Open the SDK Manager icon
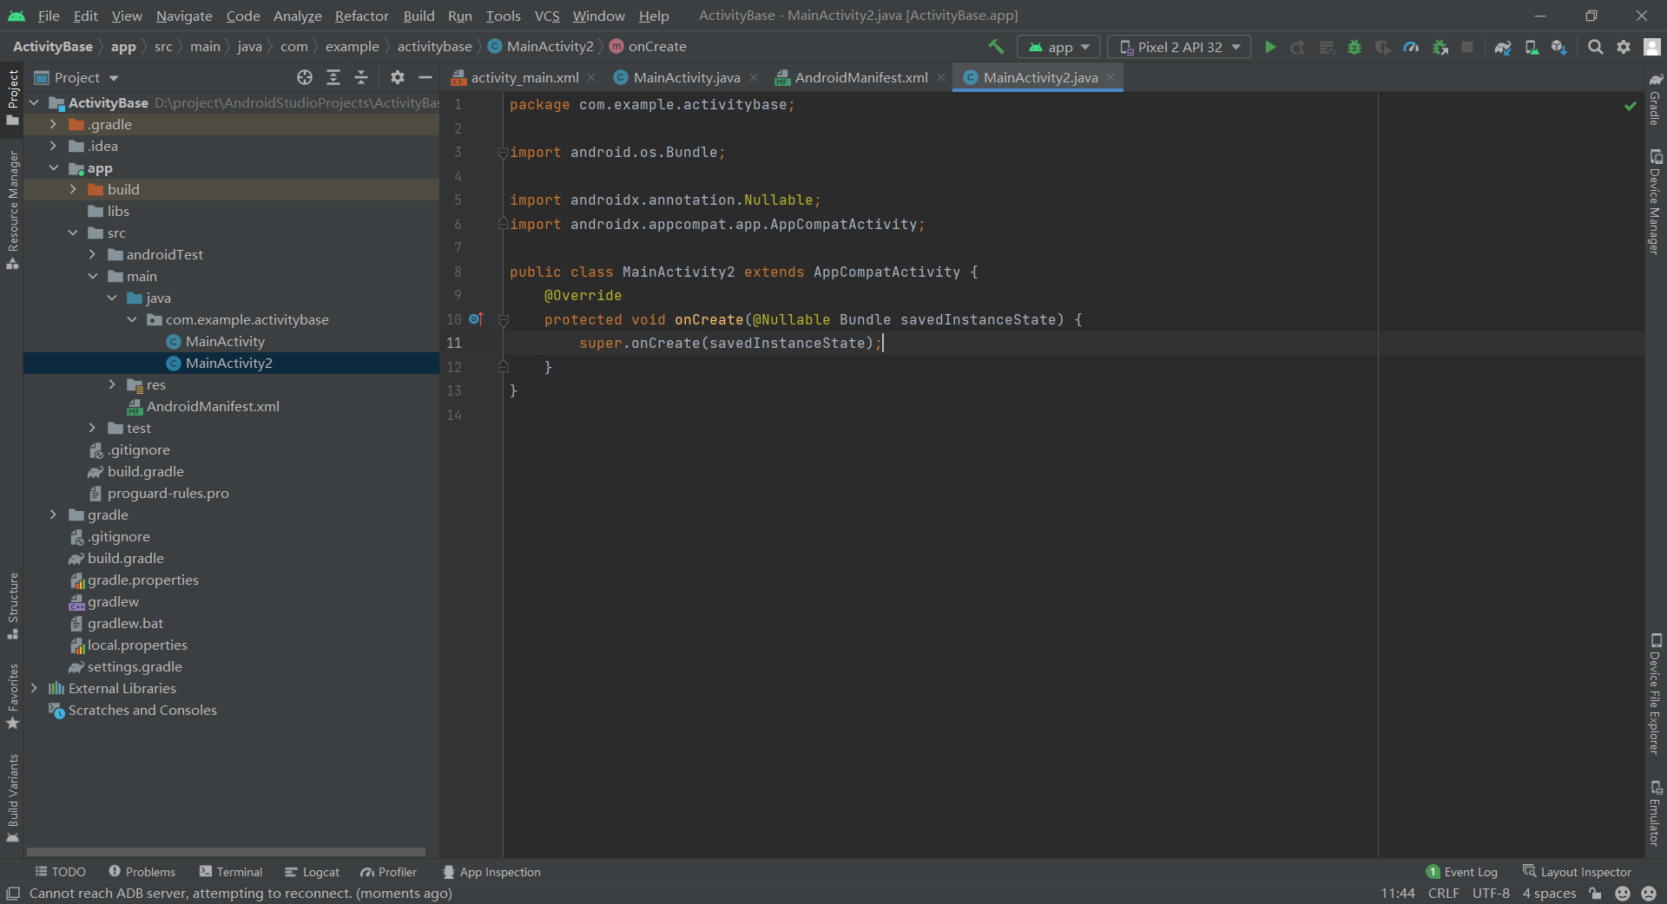This screenshot has width=1667, height=904. tap(1559, 47)
